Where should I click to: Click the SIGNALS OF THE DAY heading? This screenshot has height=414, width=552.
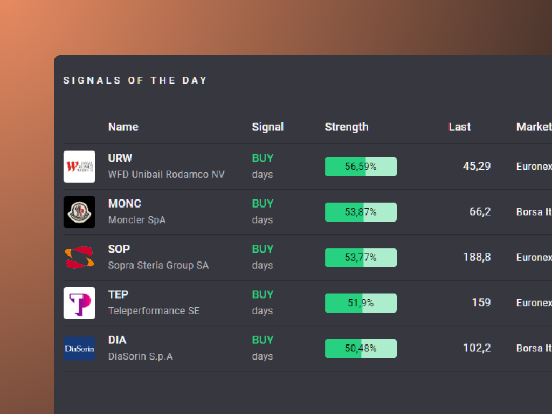pyautogui.click(x=135, y=80)
